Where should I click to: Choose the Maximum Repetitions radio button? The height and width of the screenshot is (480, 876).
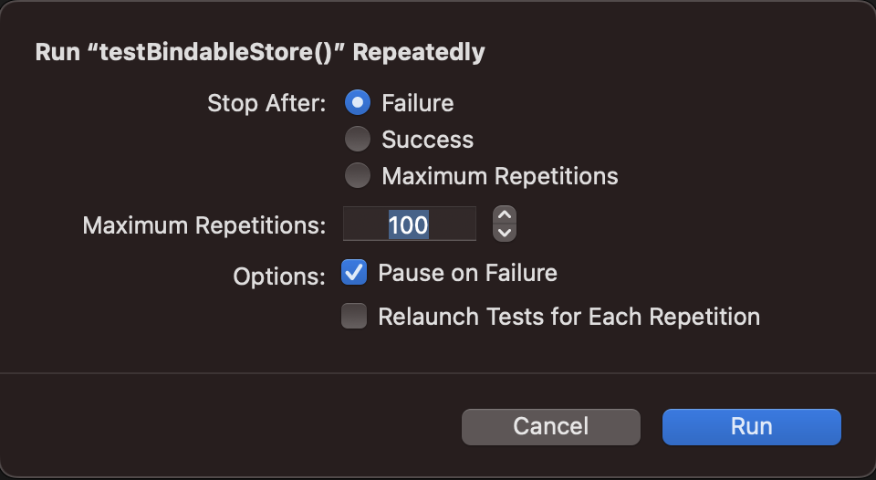point(357,175)
